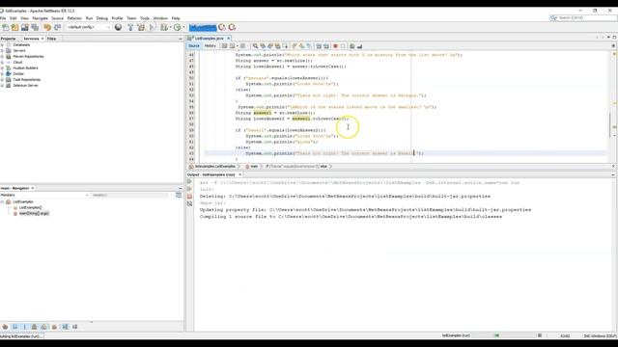The width and height of the screenshot is (618, 347).
Task: Click the Build Project hammer icon
Action: 130,27
